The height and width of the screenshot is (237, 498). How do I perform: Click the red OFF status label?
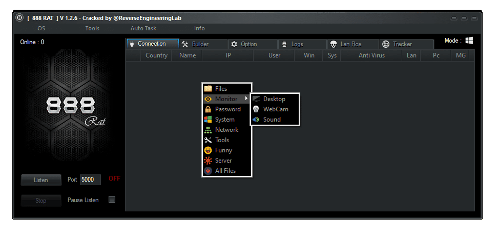[x=114, y=179]
